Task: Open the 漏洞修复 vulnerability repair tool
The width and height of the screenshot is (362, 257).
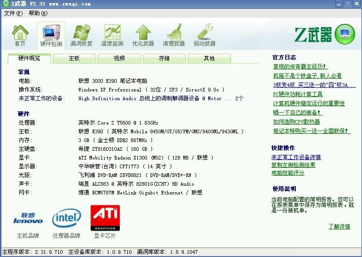Action: click(81, 35)
